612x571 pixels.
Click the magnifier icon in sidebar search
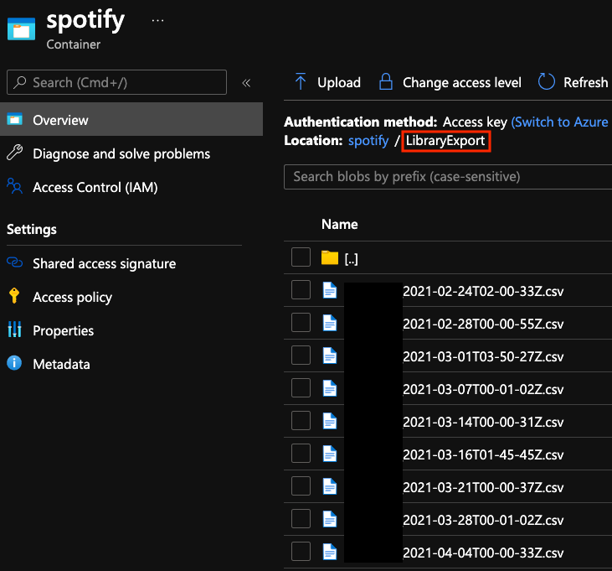click(x=20, y=82)
